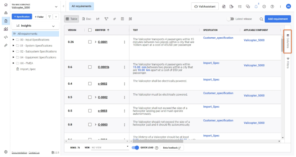The image size is (296, 157).
Task: Toggle the Latest release switch
Action: tap(230, 19)
